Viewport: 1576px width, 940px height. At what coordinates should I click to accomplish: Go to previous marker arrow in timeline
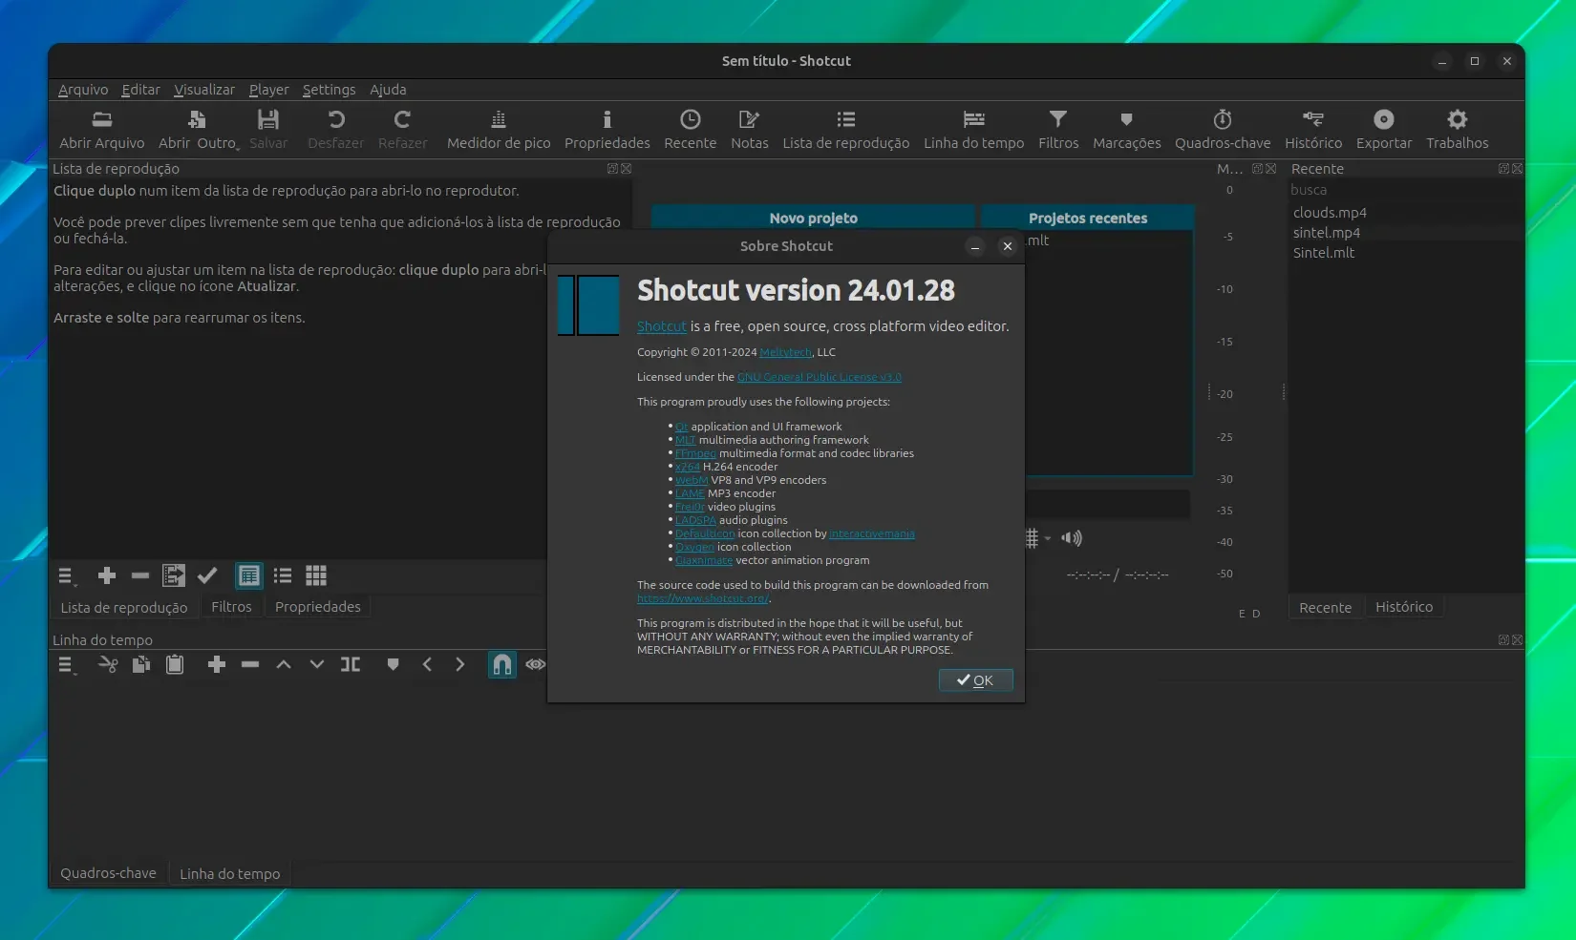pyautogui.click(x=427, y=664)
